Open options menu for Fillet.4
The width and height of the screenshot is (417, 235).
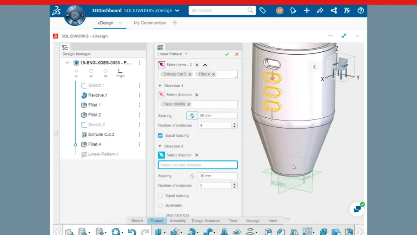[x=139, y=144]
